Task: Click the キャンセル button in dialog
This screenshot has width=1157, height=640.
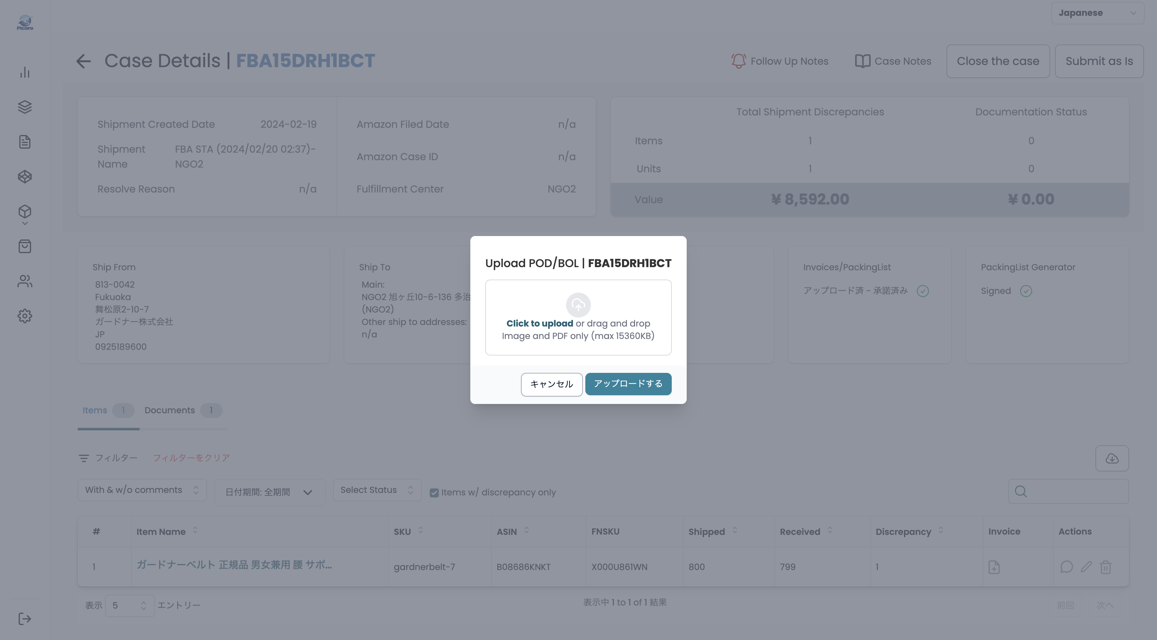Action: 551,384
